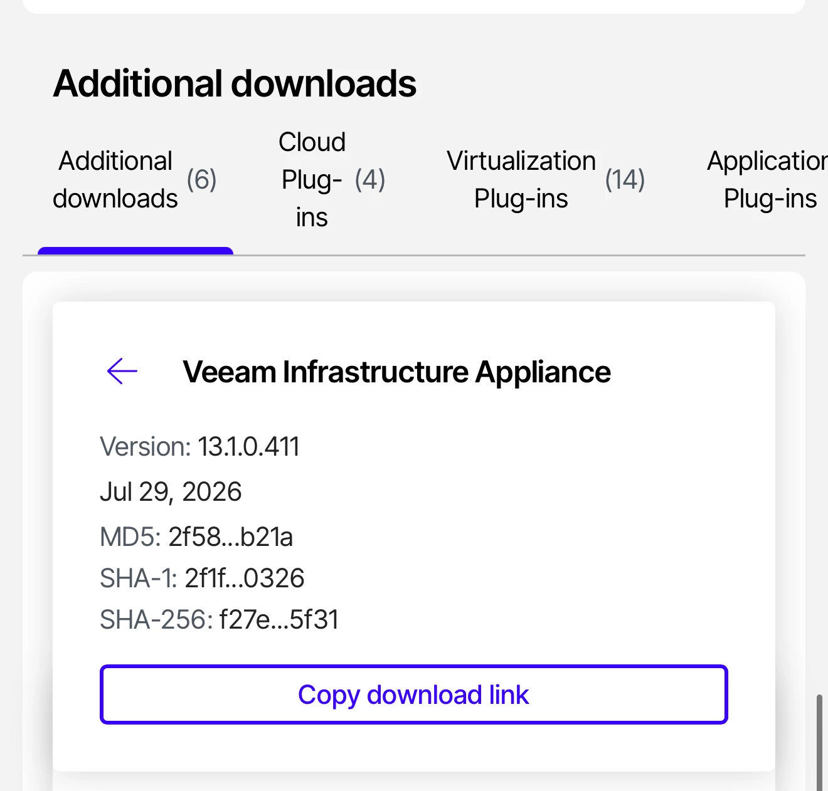Viewport: 828px width, 791px height.
Task: Click the (14) count beside Virtualization Plug-ins
Action: (625, 180)
